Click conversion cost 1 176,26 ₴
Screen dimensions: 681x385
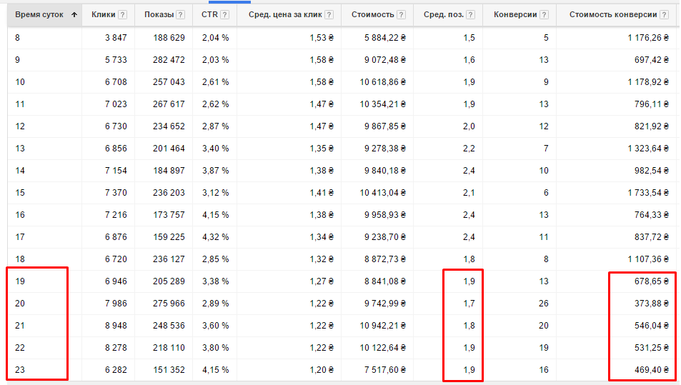(648, 38)
